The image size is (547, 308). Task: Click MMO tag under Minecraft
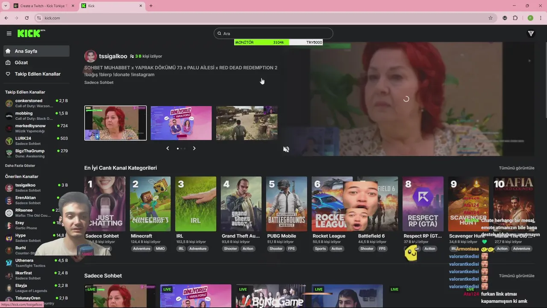(160, 249)
